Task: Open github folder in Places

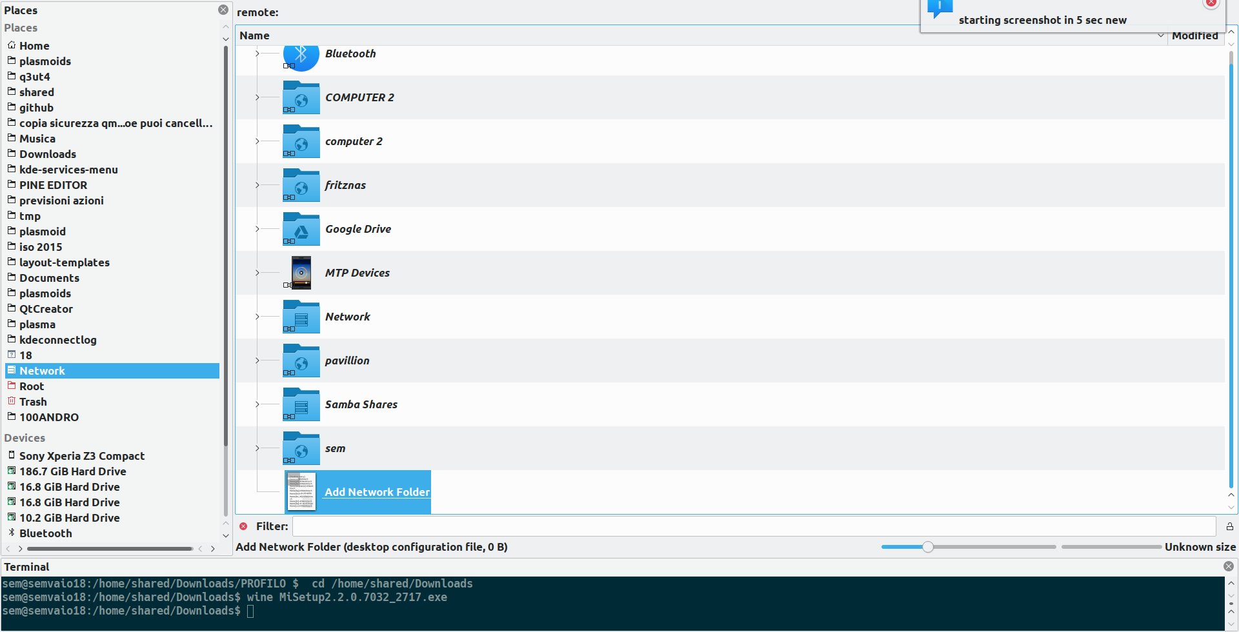Action: 36,108
